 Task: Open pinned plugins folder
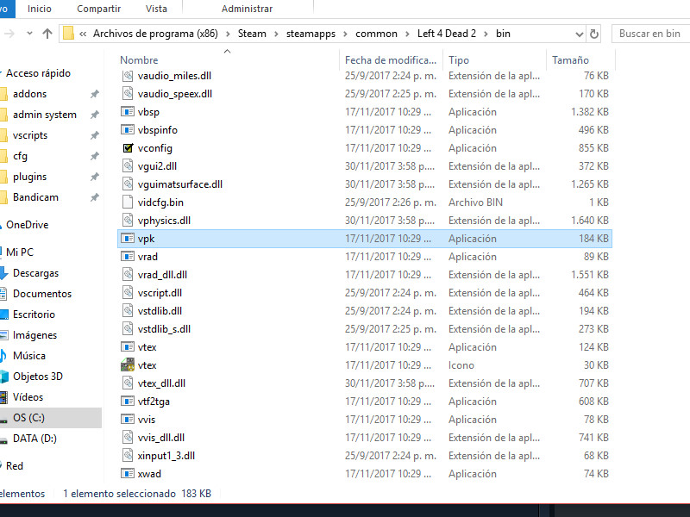click(x=29, y=177)
